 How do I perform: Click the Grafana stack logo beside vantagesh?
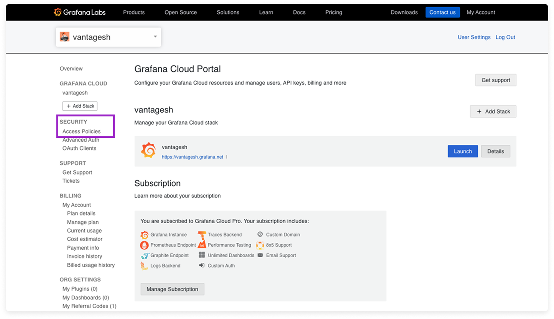click(x=148, y=150)
